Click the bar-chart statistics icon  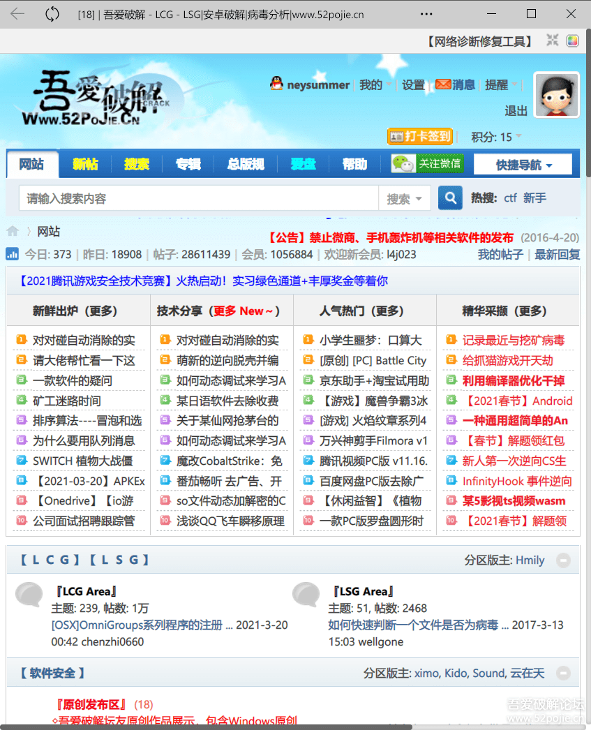point(12,254)
